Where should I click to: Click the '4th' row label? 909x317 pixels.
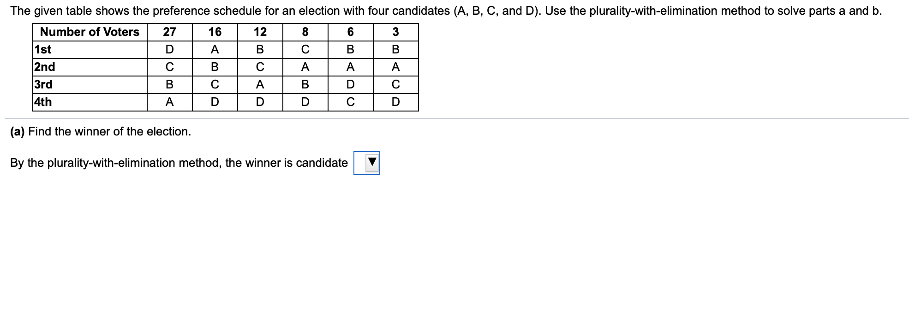pyautogui.click(x=43, y=102)
